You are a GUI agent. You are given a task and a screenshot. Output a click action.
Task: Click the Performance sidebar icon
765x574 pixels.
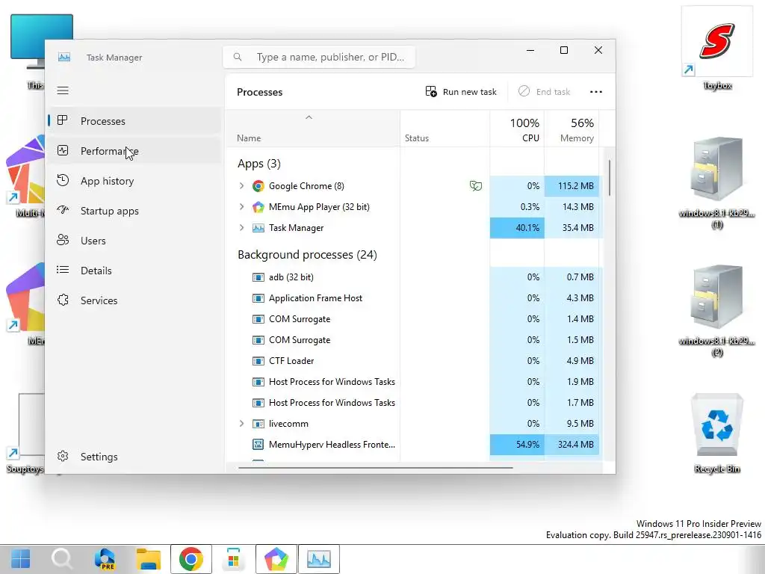63,150
